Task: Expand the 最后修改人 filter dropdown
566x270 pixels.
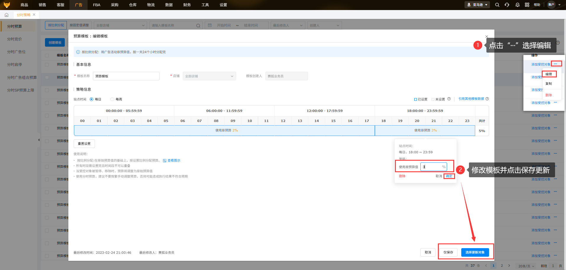Action: coord(288,25)
